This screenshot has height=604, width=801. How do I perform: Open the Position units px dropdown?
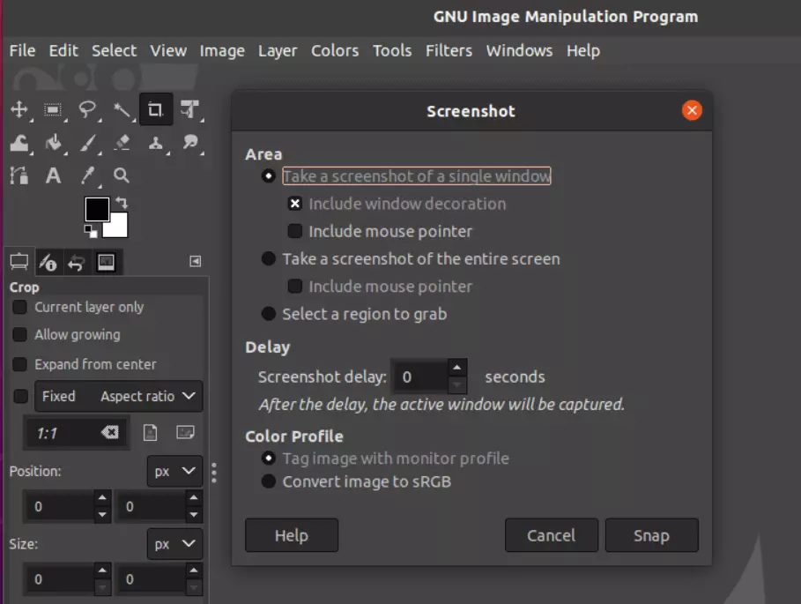(x=174, y=471)
